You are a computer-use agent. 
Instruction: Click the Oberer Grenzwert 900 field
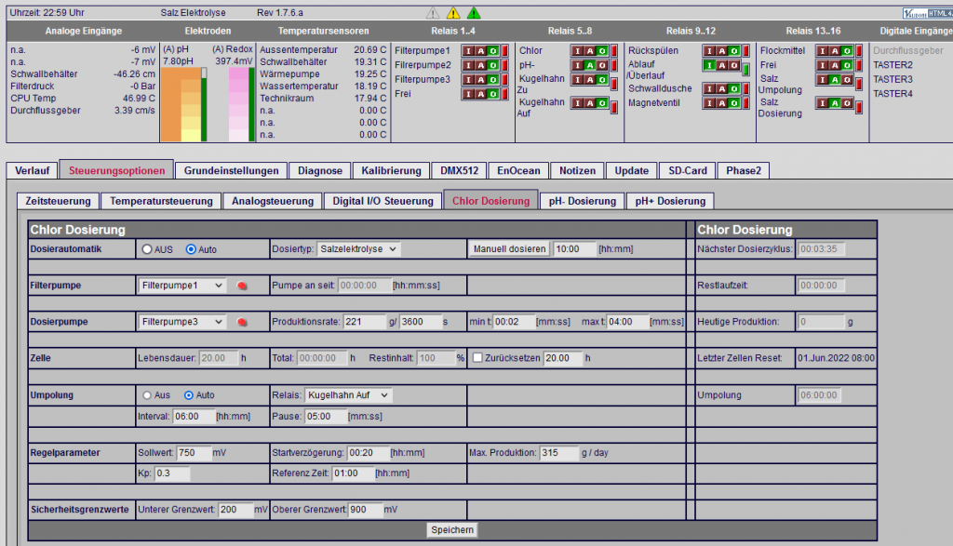pos(365,510)
